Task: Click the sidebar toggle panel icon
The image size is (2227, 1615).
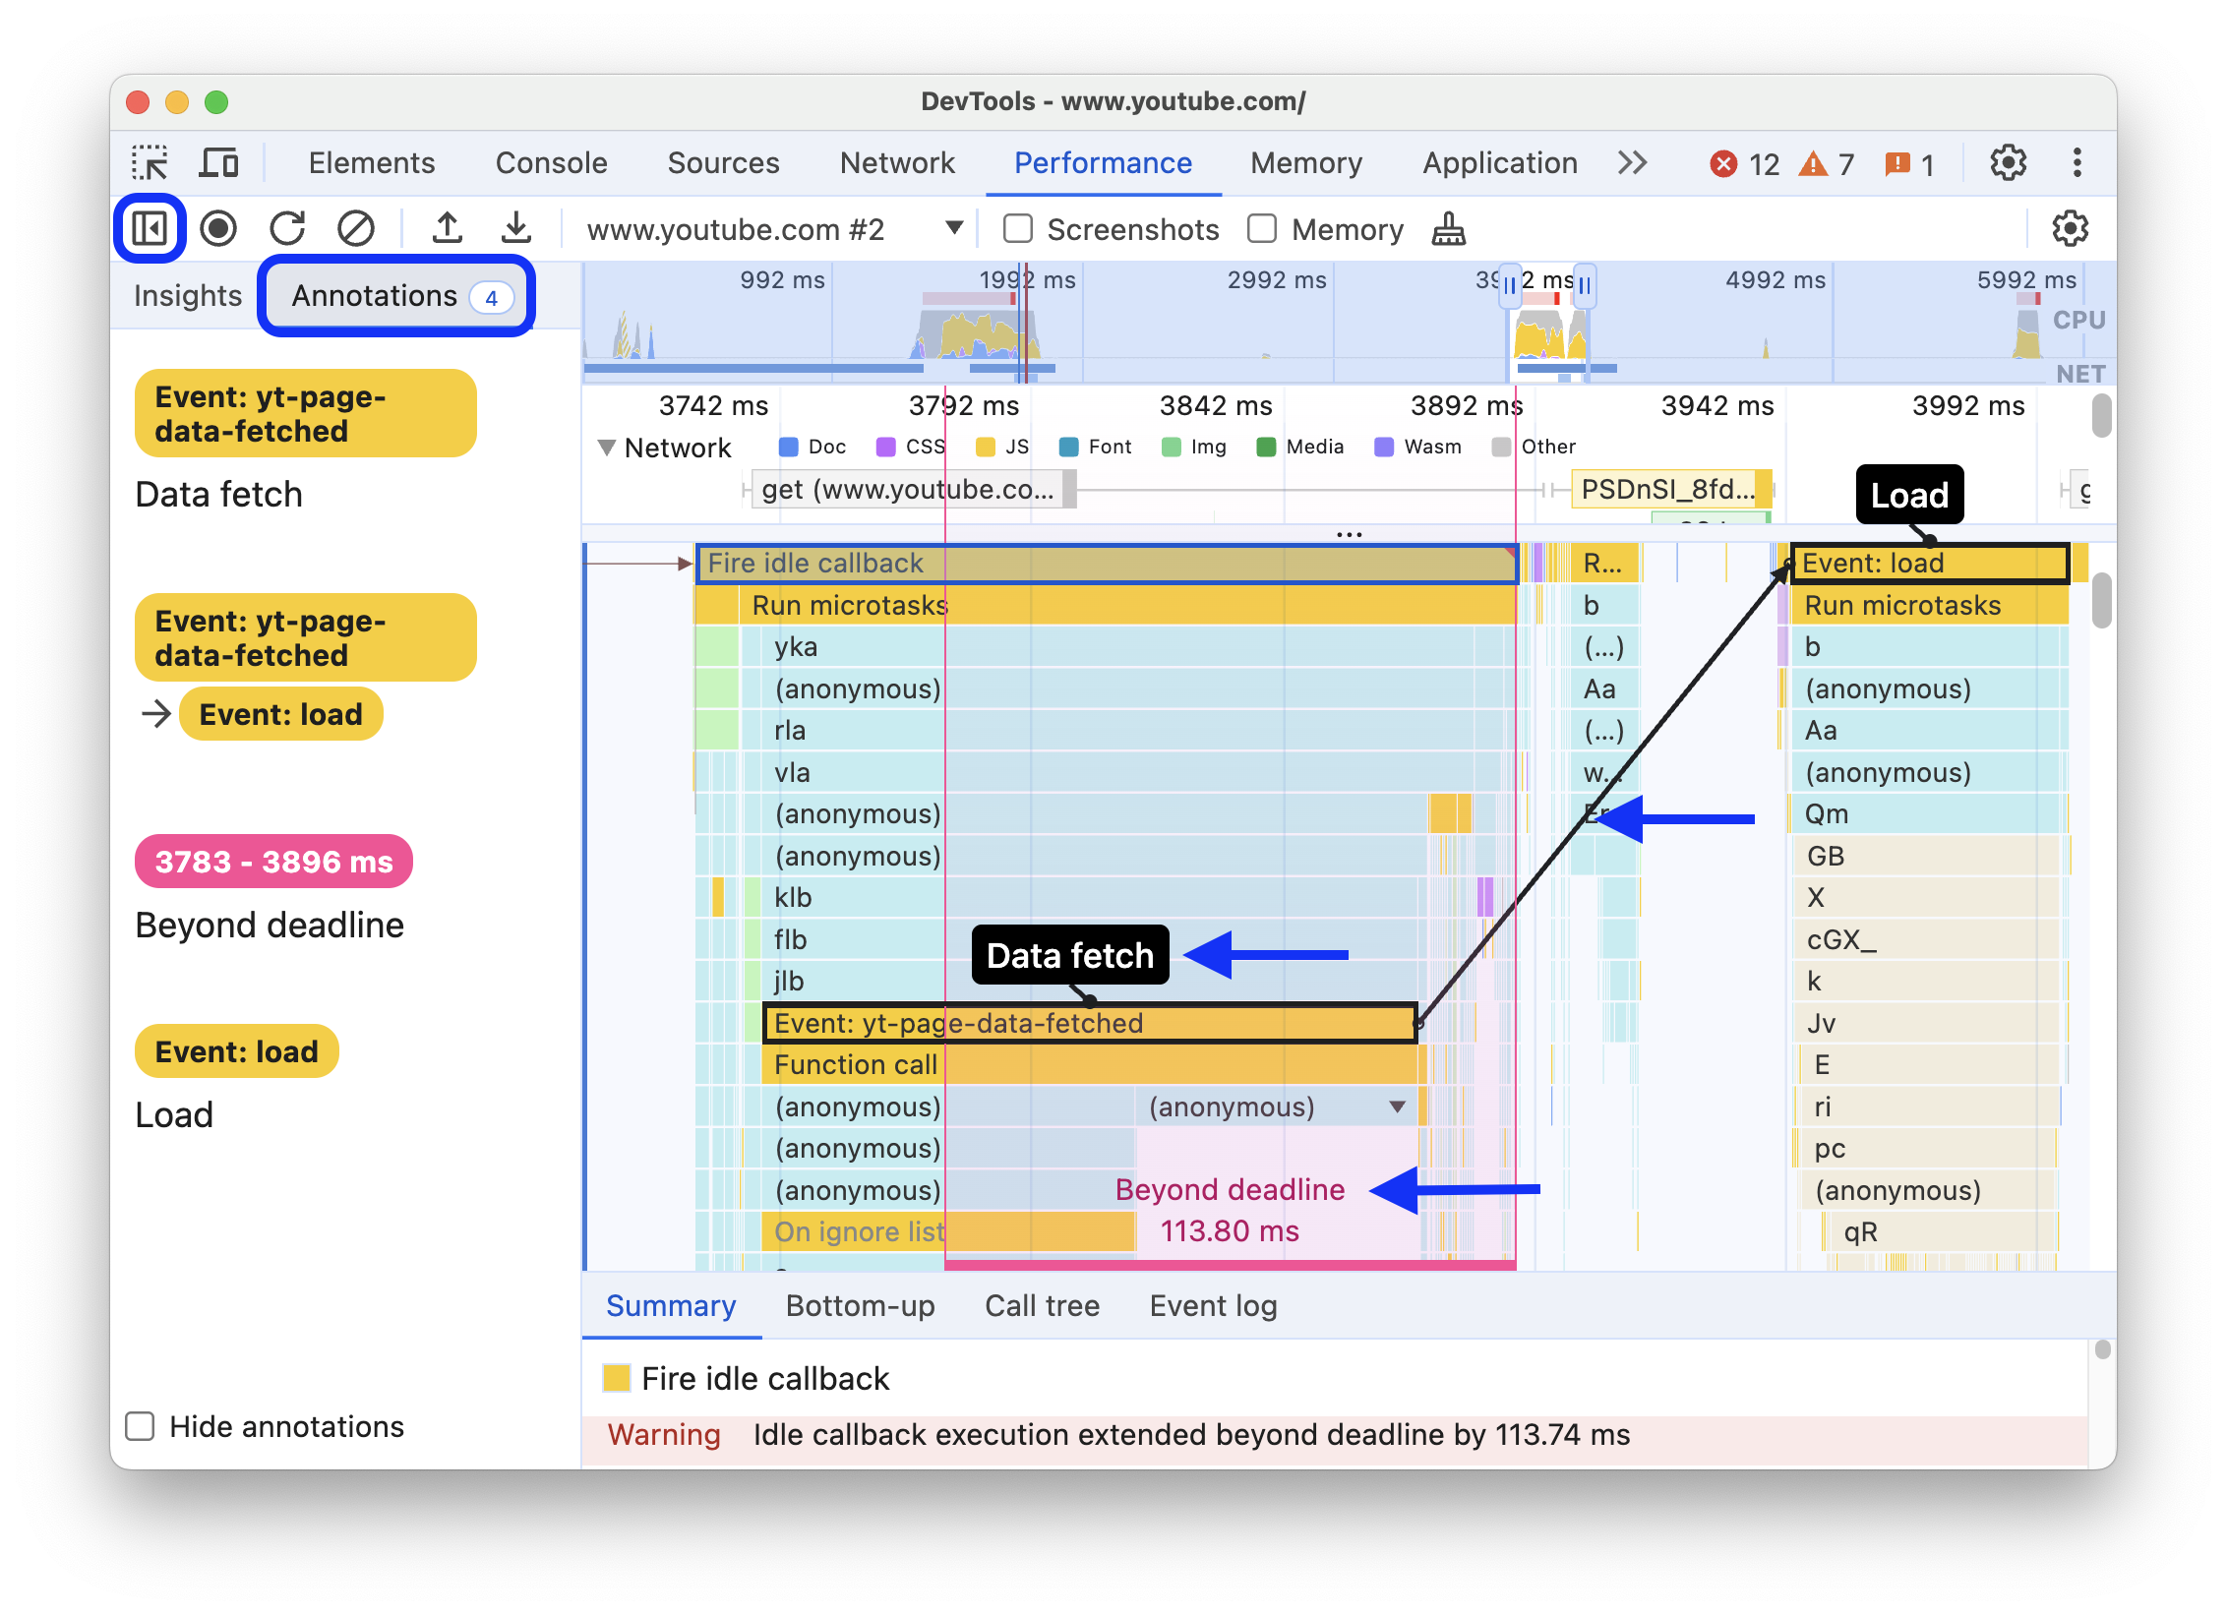Action: click(x=150, y=226)
